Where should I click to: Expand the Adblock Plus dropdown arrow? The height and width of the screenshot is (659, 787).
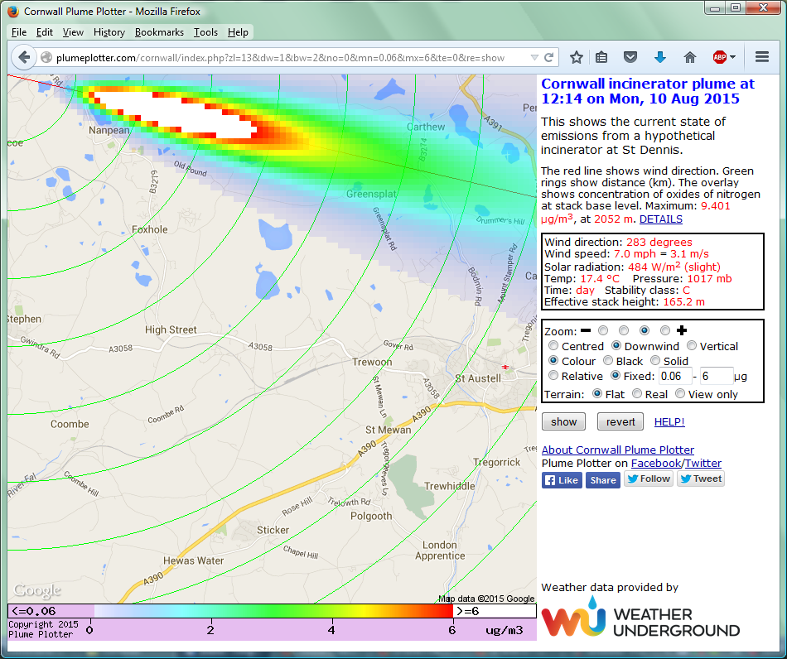pos(733,58)
